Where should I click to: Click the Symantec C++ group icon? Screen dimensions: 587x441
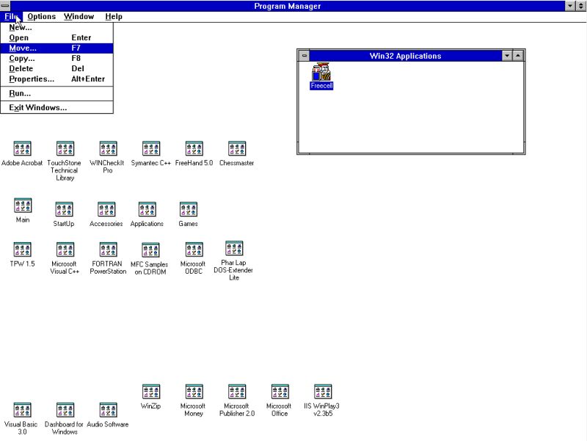[x=151, y=149]
